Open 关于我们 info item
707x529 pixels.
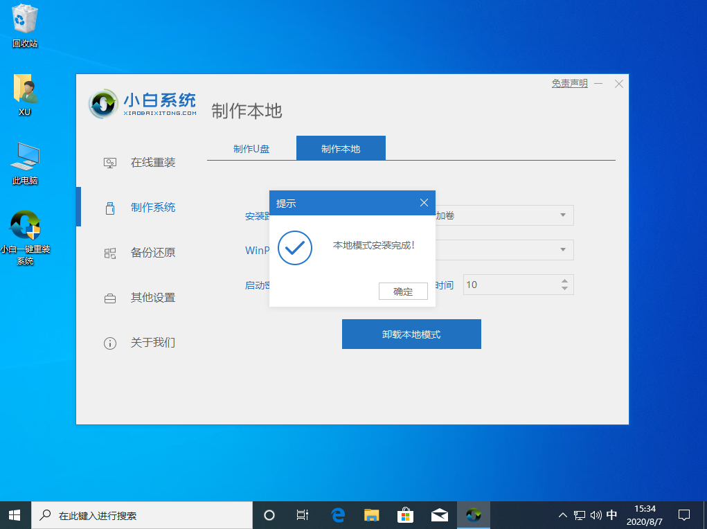[109, 343]
